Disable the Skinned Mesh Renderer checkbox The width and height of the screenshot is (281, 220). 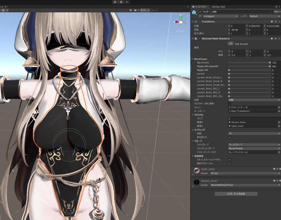(x=199, y=38)
